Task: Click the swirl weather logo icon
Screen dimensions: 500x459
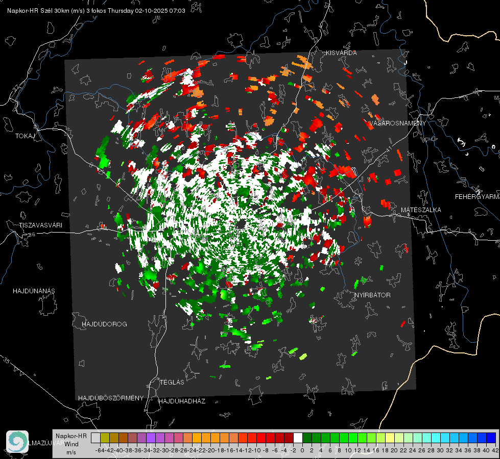Action: pos(17,442)
